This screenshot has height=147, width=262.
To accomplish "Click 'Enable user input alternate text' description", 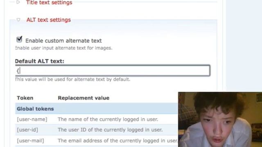I will (x=64, y=48).
